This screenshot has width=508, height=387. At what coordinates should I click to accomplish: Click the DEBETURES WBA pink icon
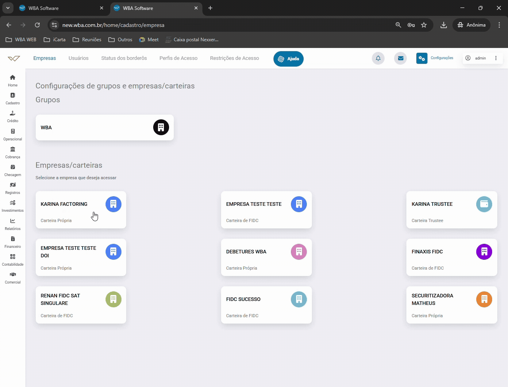click(x=299, y=252)
